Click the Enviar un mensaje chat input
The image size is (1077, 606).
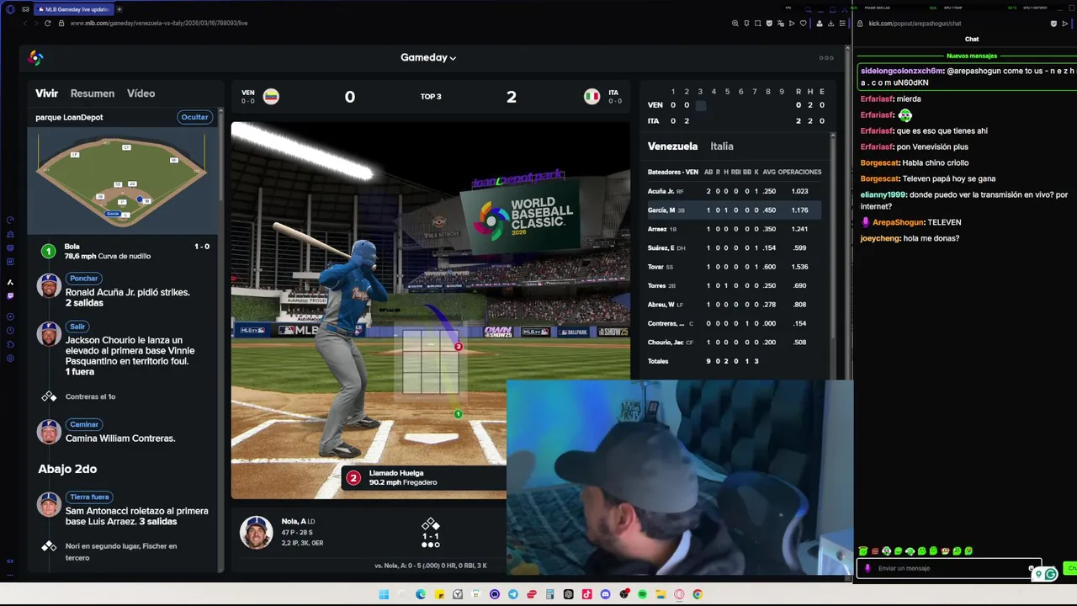[x=949, y=568]
